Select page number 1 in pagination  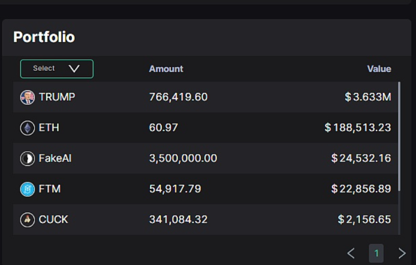376,253
